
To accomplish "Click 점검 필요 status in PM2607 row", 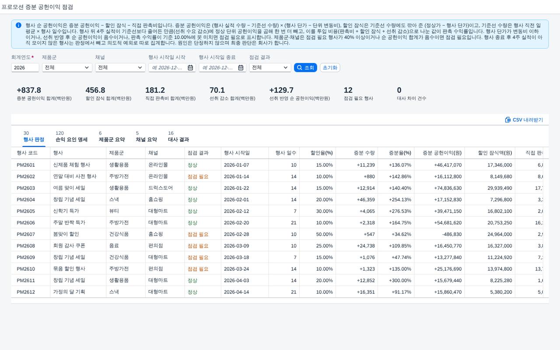I will pyautogui.click(x=198, y=234).
